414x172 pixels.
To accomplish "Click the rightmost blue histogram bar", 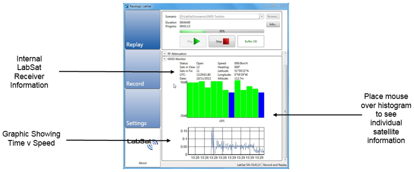I will point(261,104).
